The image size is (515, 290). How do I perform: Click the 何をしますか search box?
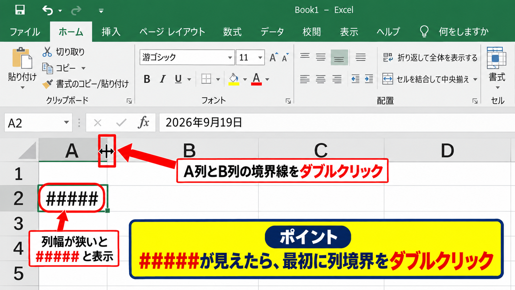click(x=464, y=32)
